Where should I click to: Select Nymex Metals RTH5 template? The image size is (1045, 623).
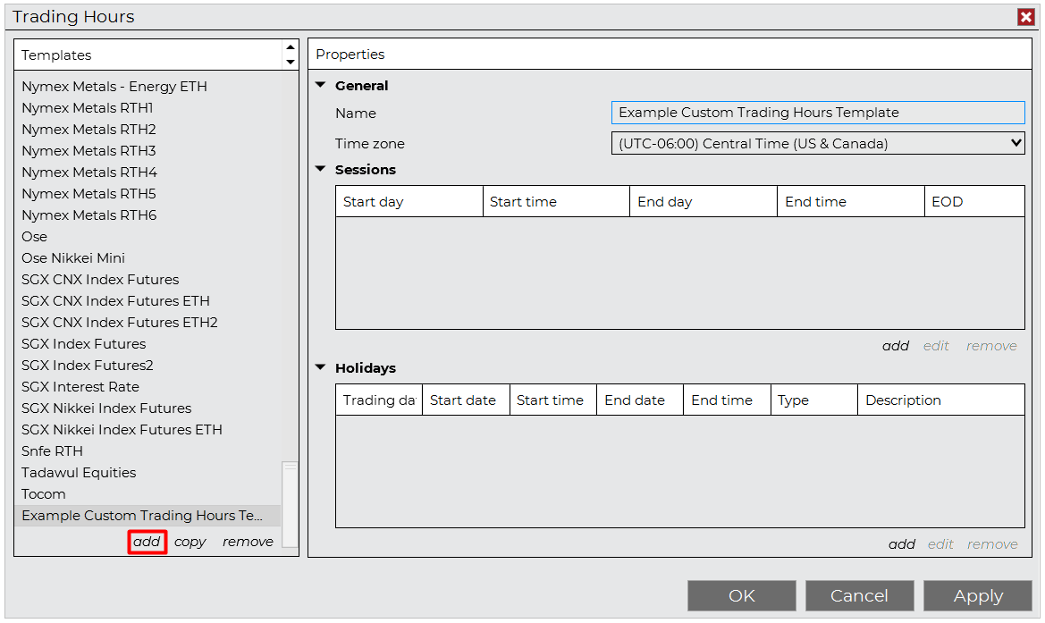coord(88,194)
